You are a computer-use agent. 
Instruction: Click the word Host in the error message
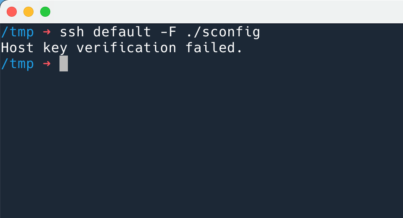[17, 48]
